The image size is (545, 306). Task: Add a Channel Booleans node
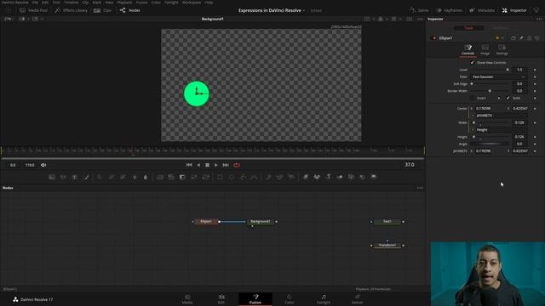click(x=171, y=178)
